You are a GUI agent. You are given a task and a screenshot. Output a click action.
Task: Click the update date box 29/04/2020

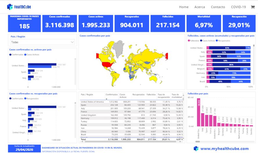click(24, 148)
